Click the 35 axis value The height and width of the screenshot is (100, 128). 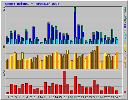pos(4,47)
